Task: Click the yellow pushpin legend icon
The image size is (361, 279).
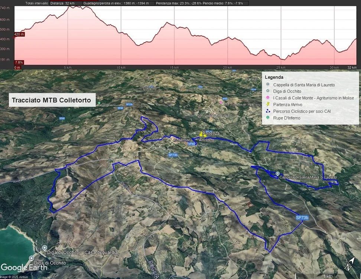Action: (268, 104)
